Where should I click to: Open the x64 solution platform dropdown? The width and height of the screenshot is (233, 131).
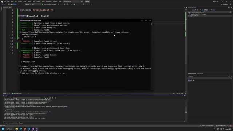(x=36, y=4)
